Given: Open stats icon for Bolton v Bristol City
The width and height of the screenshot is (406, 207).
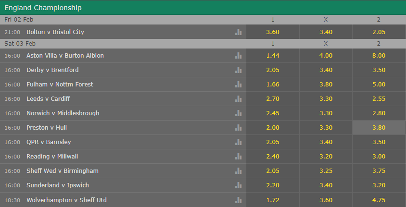Looking at the screenshot, I should pyautogui.click(x=239, y=32).
